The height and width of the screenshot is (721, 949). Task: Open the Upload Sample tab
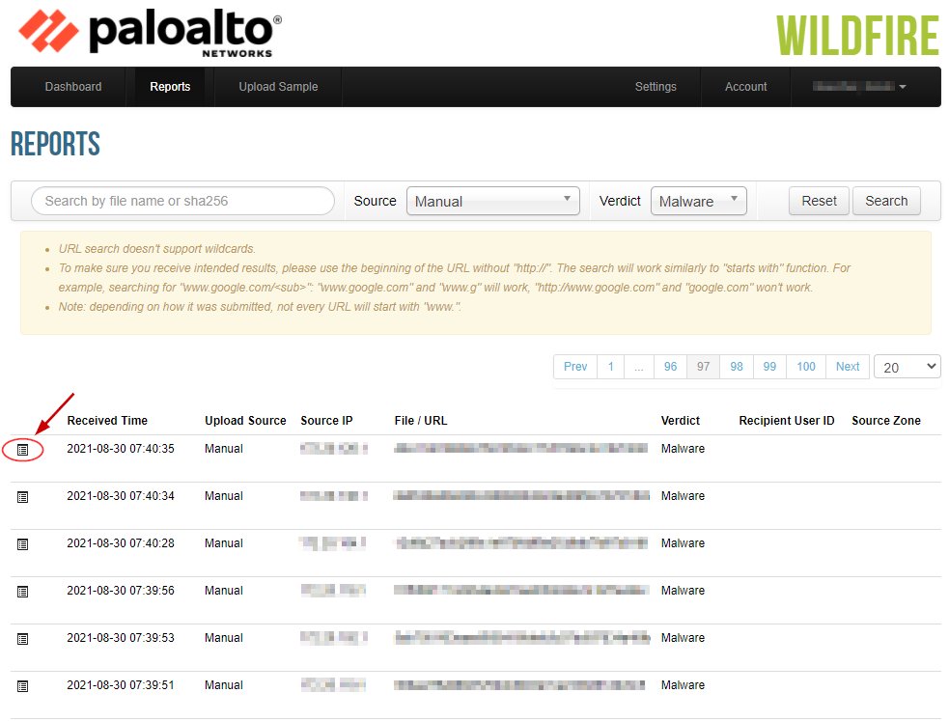coord(278,86)
